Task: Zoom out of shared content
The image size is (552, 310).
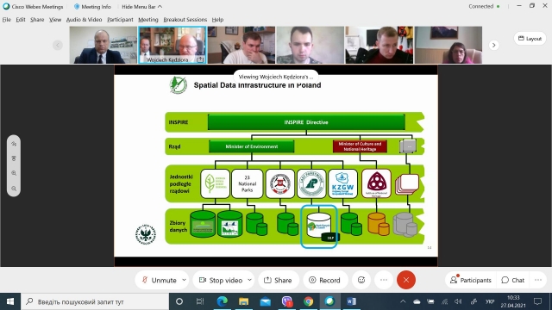Action: click(x=14, y=189)
